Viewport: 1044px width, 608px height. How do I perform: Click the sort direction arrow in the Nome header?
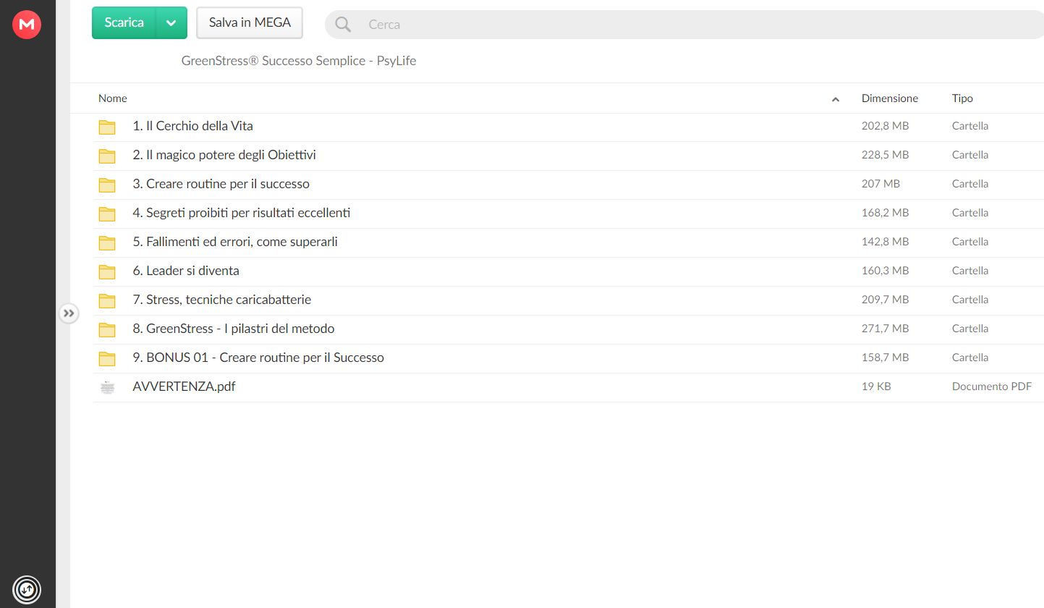coord(836,99)
